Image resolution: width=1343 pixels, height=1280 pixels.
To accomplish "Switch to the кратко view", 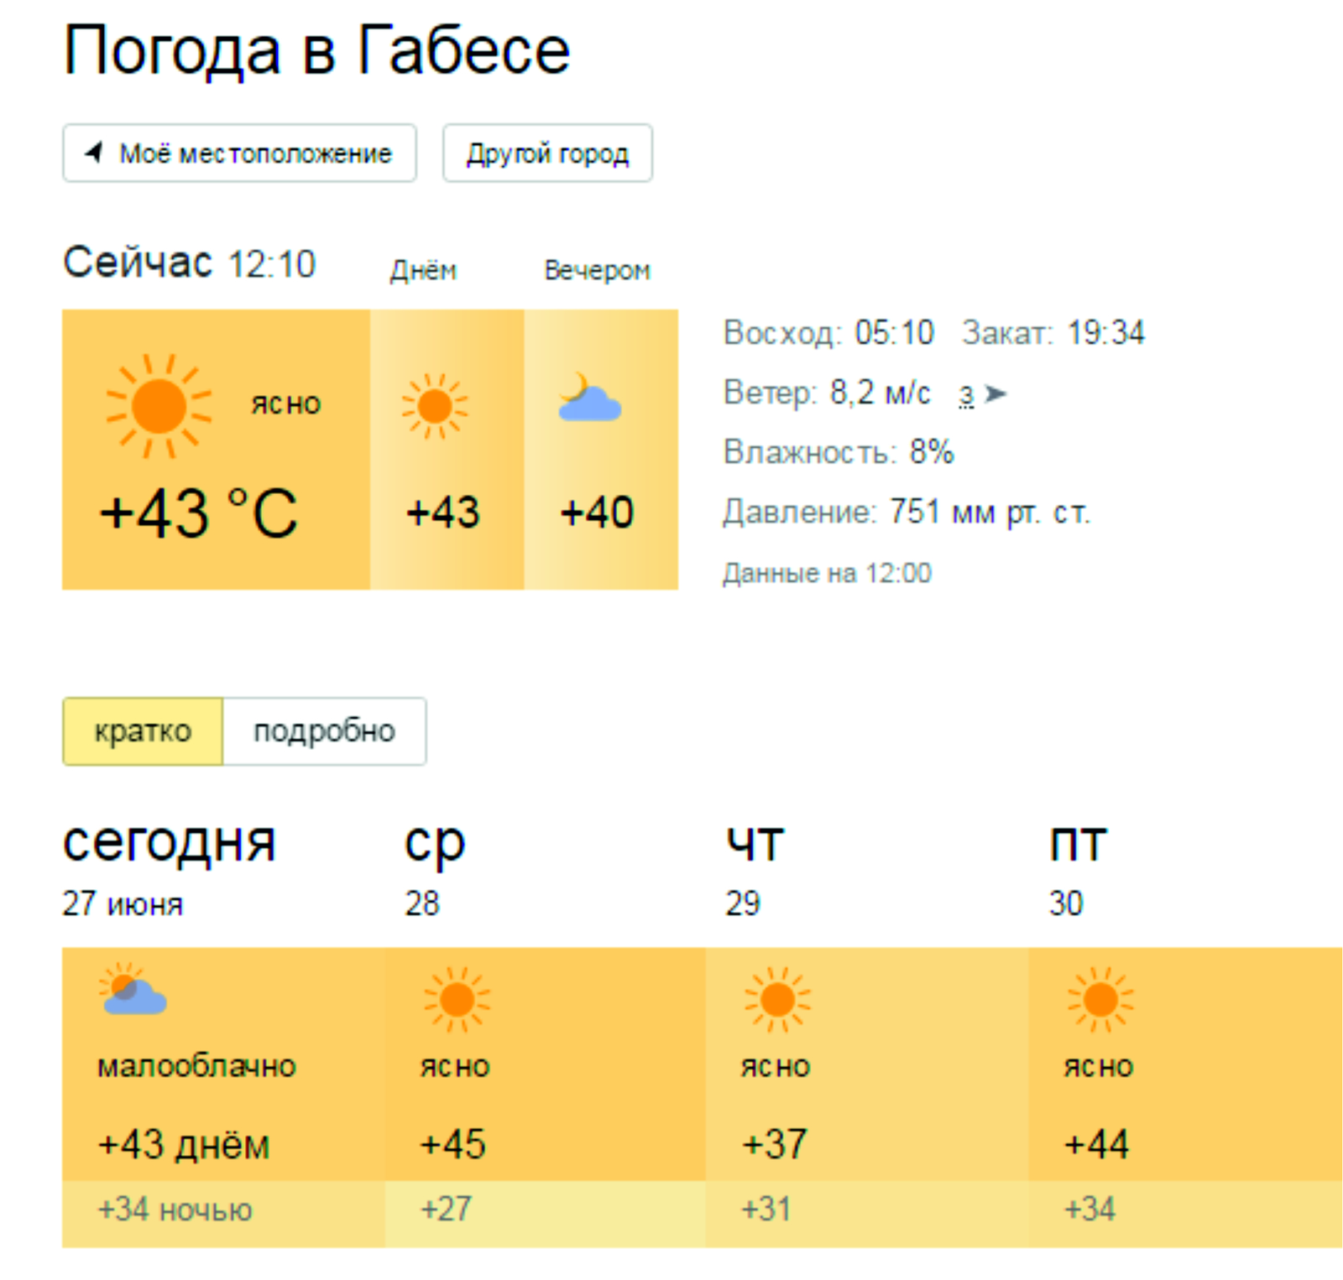I will [x=143, y=731].
